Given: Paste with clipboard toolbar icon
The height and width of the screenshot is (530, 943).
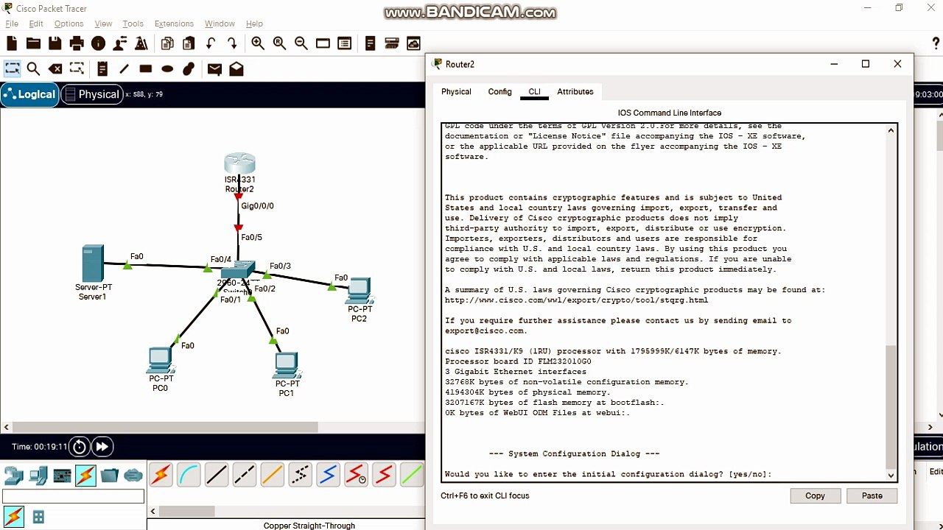Looking at the screenshot, I should pyautogui.click(x=189, y=43).
